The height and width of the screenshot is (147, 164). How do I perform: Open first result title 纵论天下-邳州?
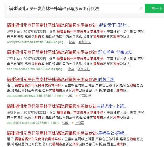coord(68,25)
